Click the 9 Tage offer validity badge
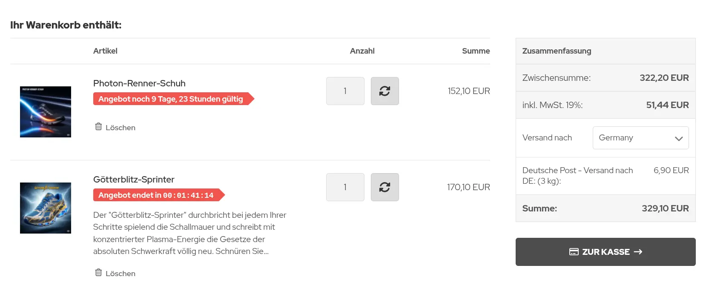706x291 pixels. tap(174, 99)
